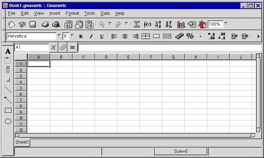Screen dimensions: 264x158
Task: Save the workbook with floppy icon
Action: 33,24
